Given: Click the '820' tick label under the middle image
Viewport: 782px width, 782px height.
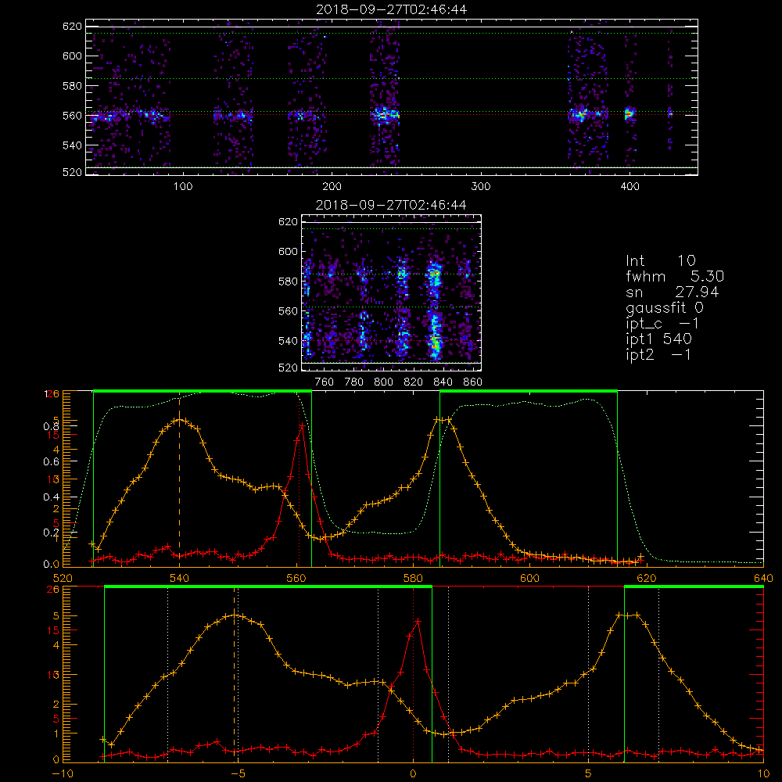Looking at the screenshot, I should (414, 382).
